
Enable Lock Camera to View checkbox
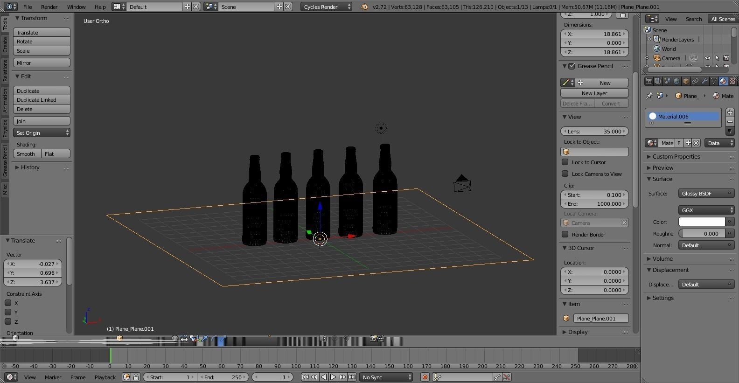565,174
